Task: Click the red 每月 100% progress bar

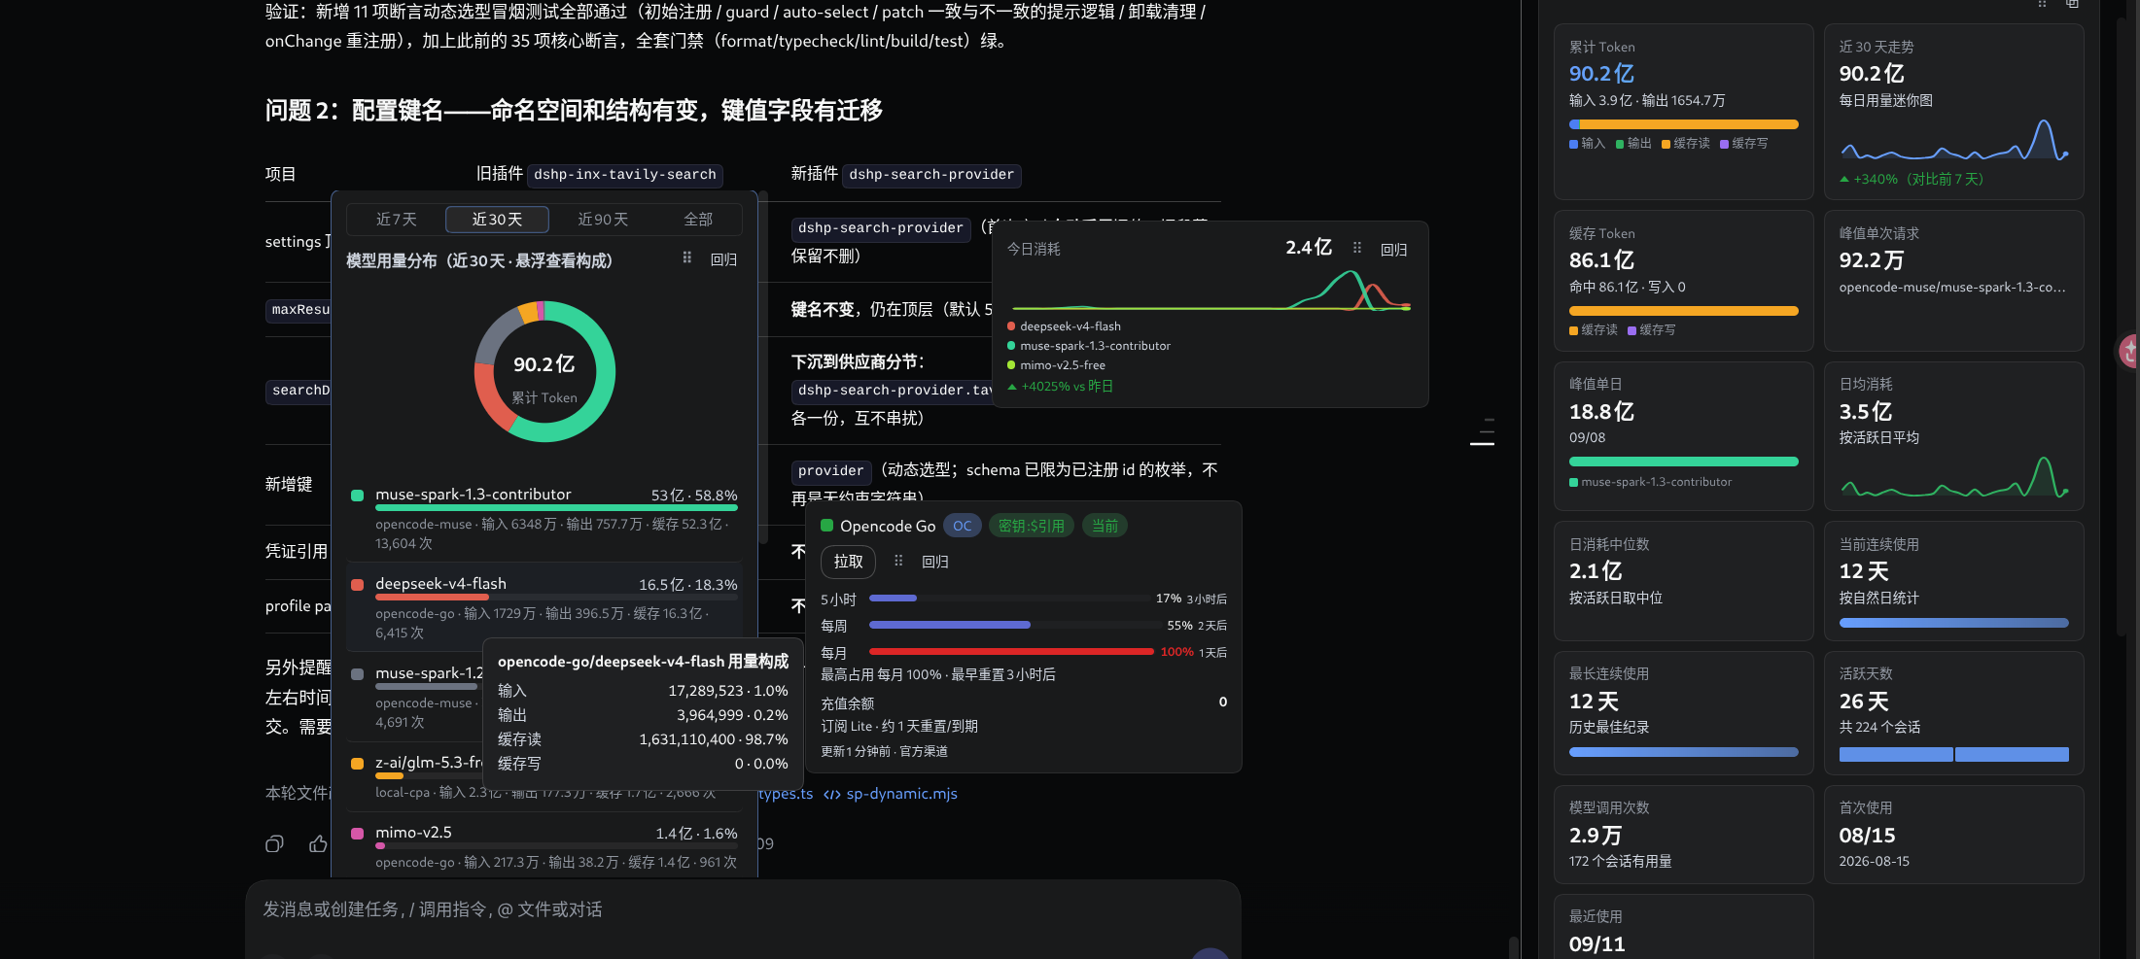Action: point(1011,651)
